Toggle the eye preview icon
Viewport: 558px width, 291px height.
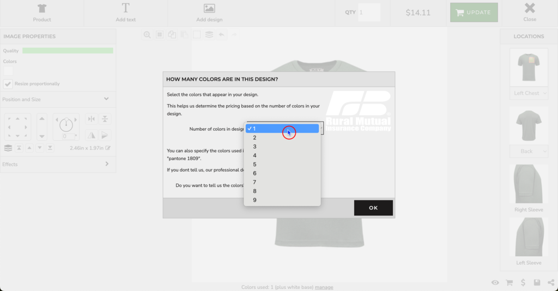(495, 282)
